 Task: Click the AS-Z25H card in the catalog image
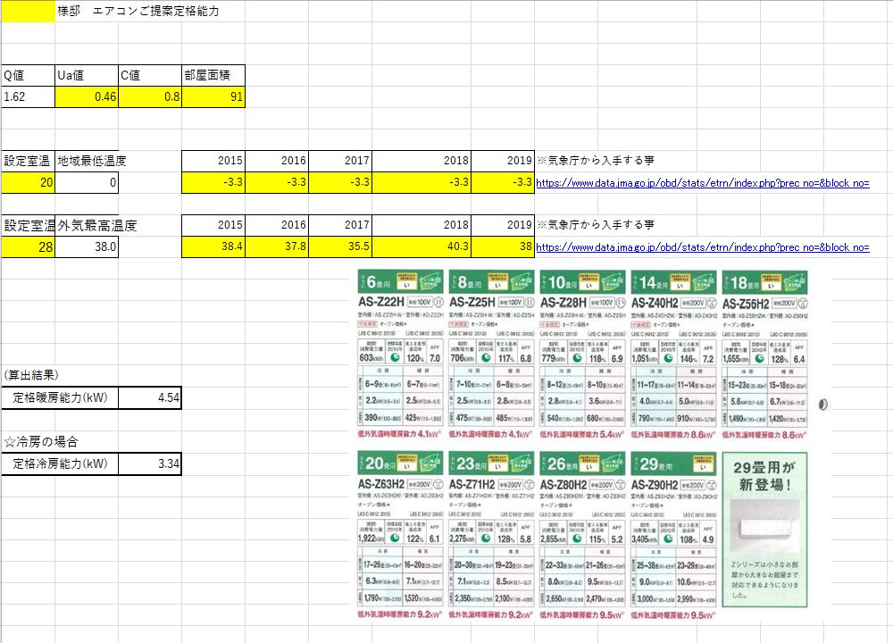click(491, 355)
